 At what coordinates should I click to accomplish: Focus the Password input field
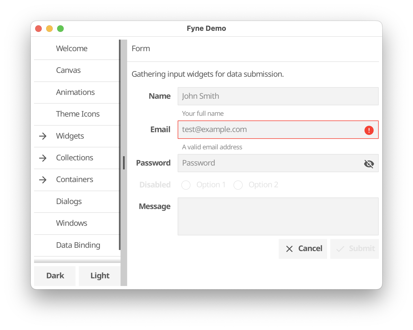(x=278, y=163)
